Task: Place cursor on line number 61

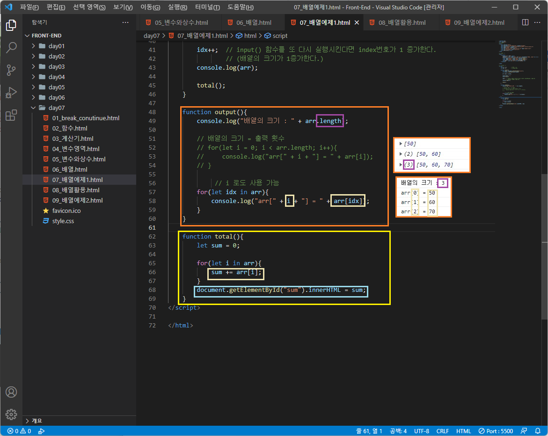Action: pyautogui.click(x=152, y=228)
